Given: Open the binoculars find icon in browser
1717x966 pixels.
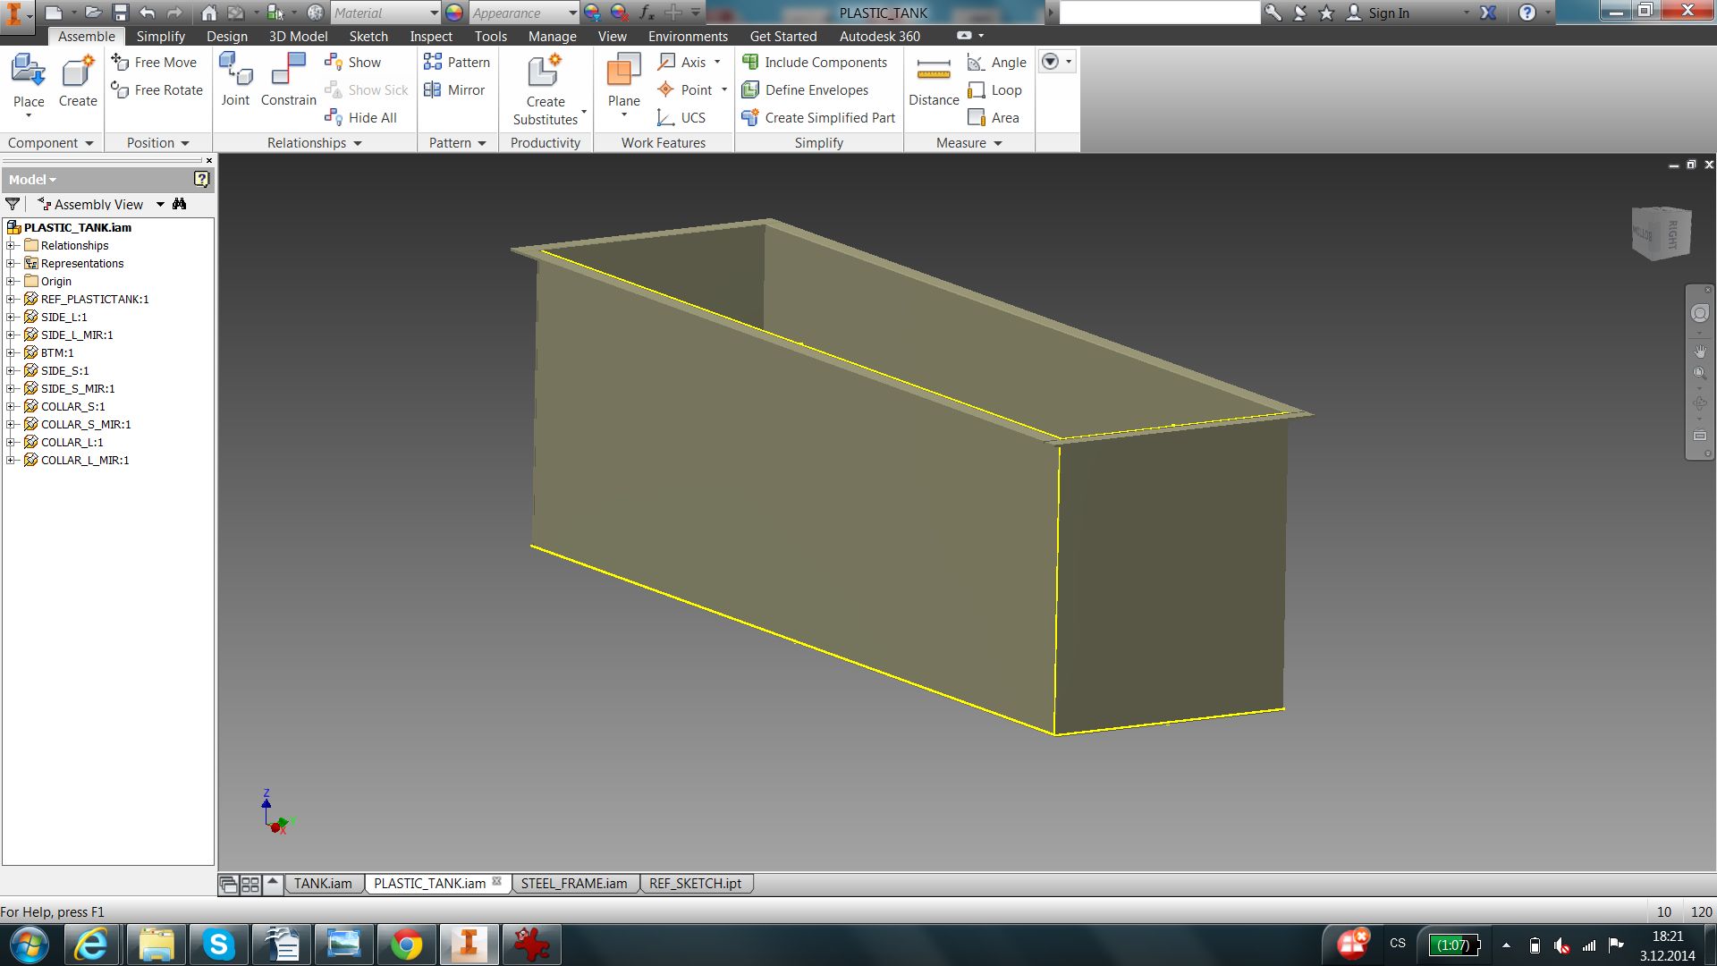Looking at the screenshot, I should (180, 204).
